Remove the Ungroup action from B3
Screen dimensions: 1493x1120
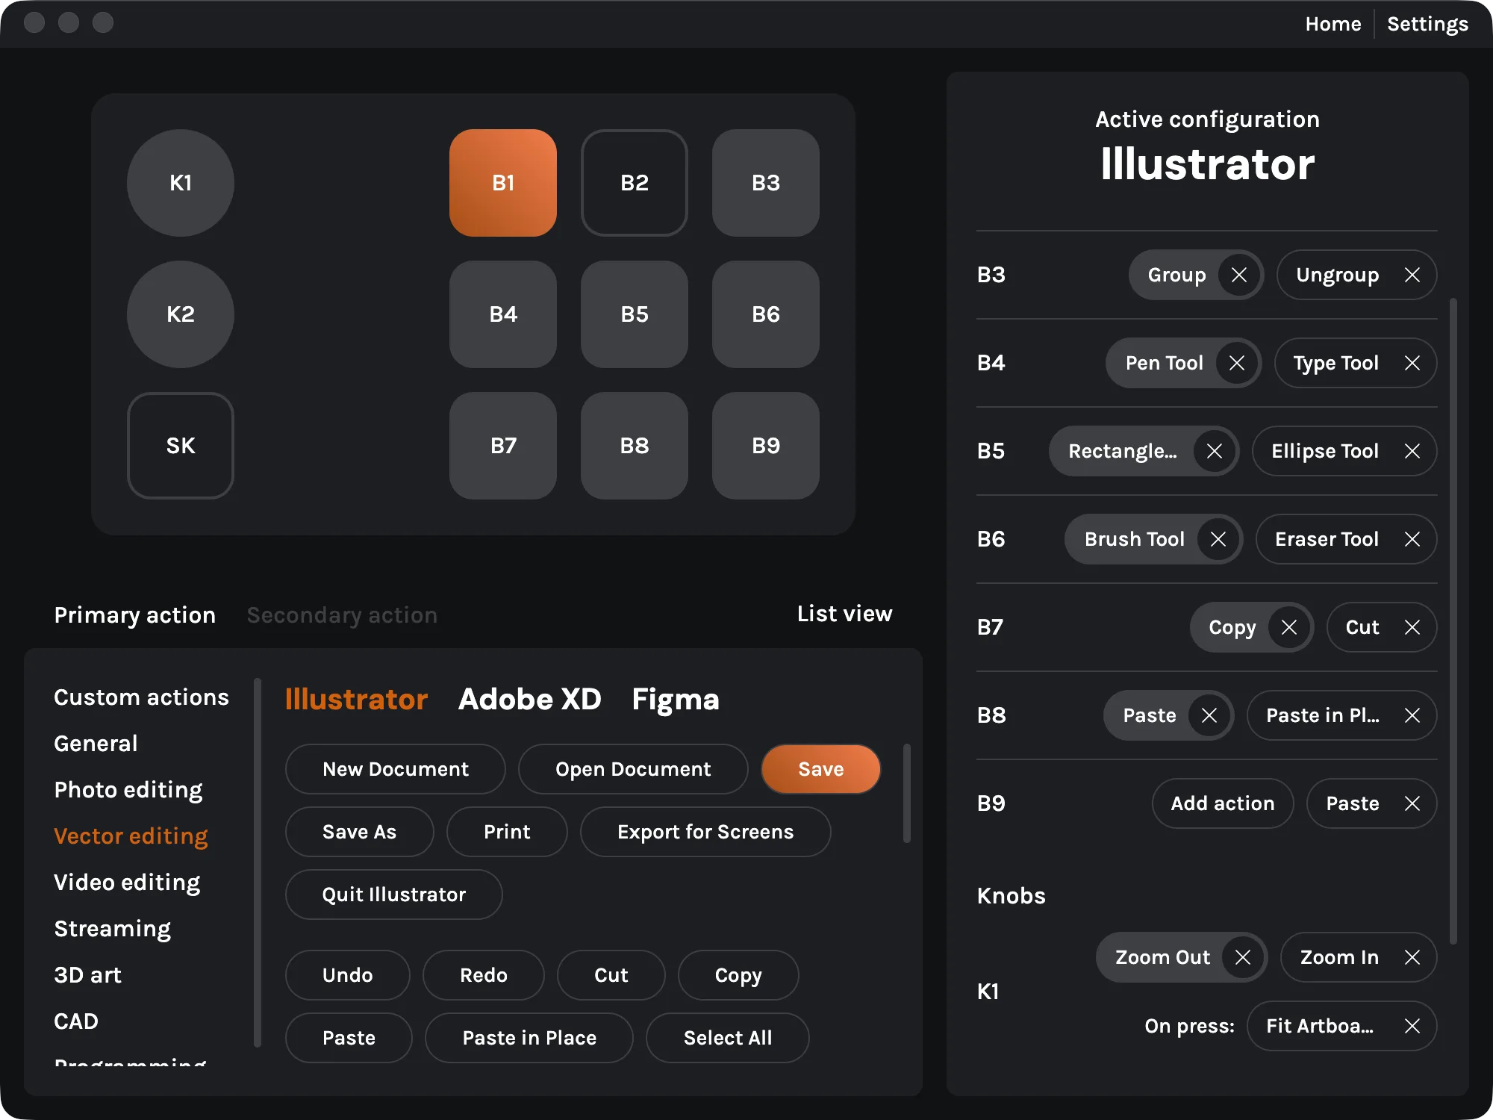click(x=1412, y=275)
